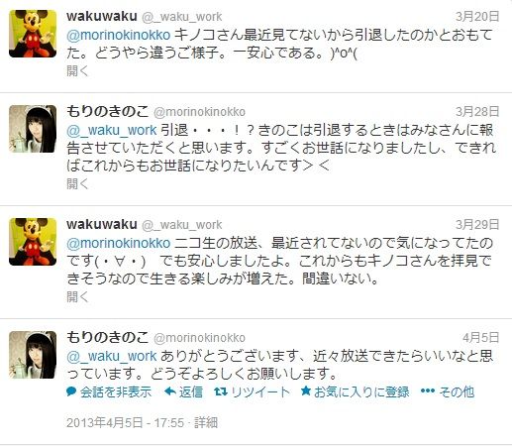Open wakuwaku display name in first tweet
The height and width of the screenshot is (446, 512).
102,16
